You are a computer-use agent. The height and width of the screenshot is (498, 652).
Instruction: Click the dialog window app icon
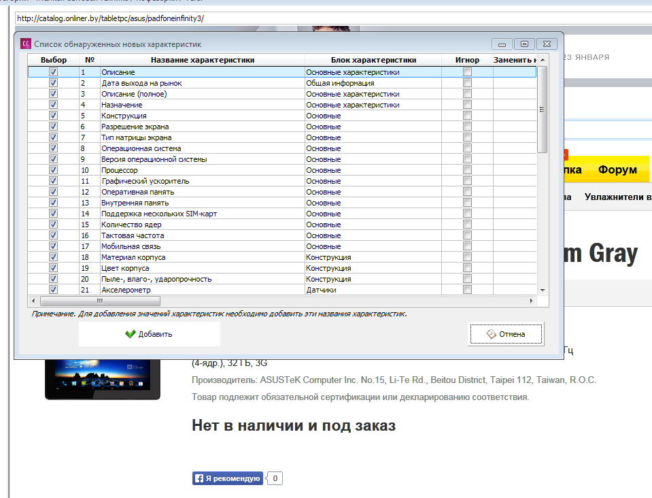coord(26,44)
